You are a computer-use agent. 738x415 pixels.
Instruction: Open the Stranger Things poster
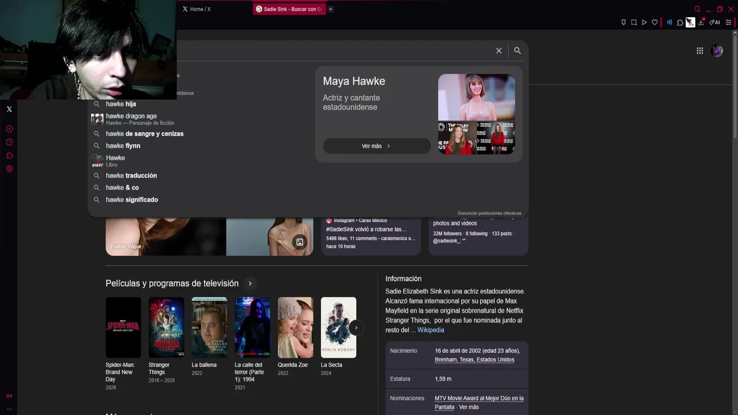166,327
